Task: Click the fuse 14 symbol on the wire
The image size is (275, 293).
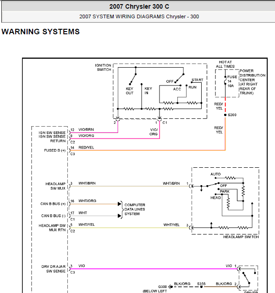Action: coord(225,80)
